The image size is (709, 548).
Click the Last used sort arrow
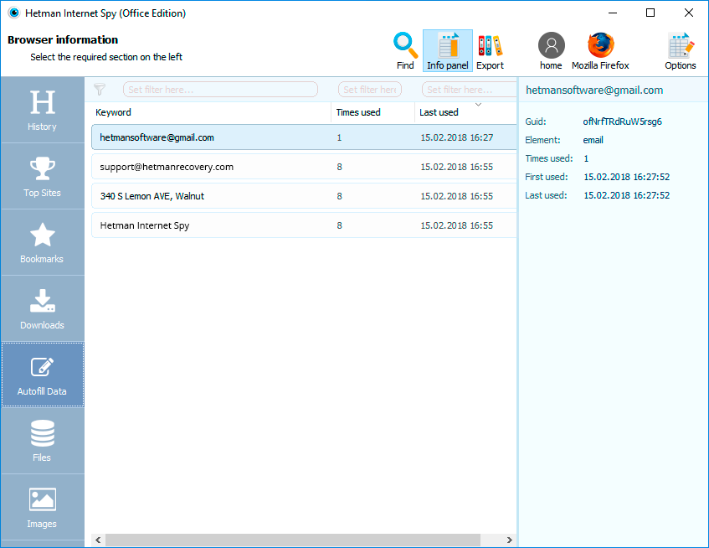[x=478, y=105]
